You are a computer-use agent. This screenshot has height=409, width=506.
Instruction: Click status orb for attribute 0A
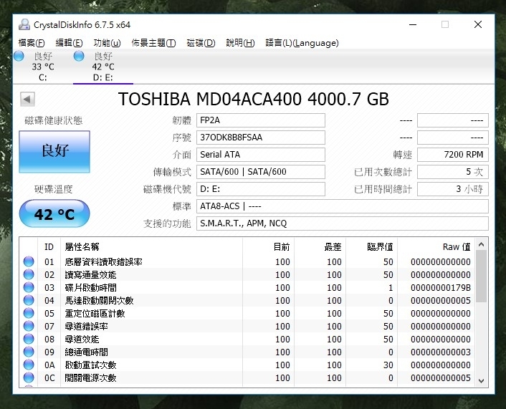[x=29, y=365]
